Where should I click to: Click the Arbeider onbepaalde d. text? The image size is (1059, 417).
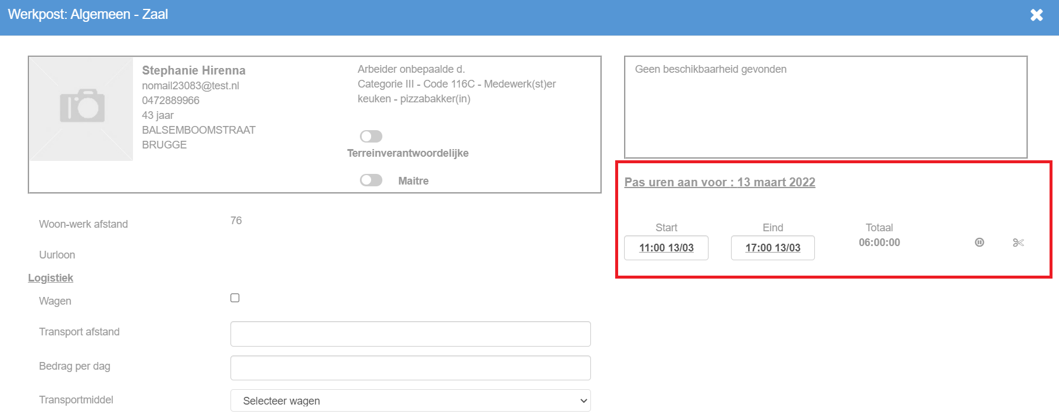pos(411,69)
